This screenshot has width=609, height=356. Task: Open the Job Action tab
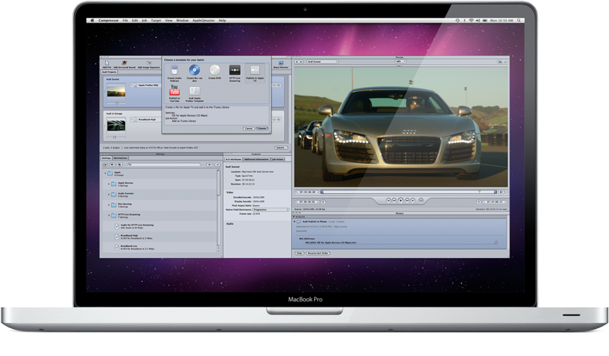(x=277, y=158)
